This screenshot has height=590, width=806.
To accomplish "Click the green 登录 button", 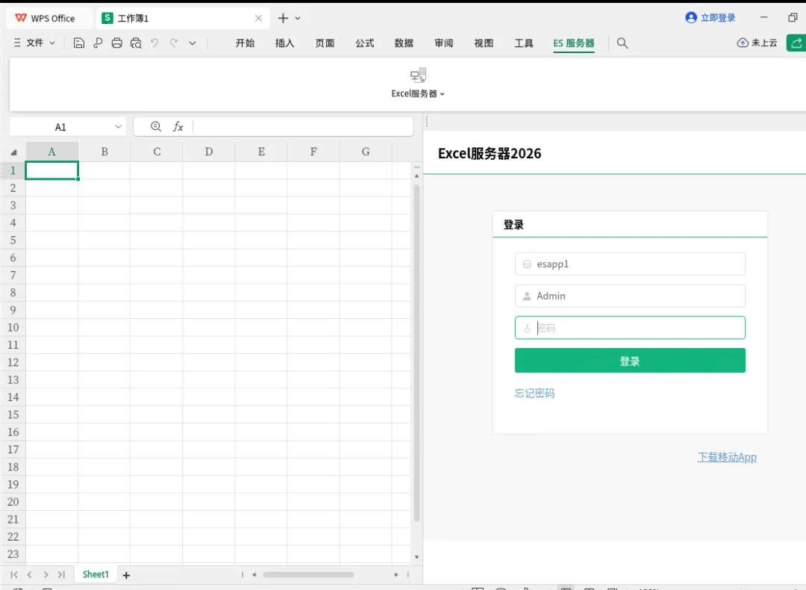I will (x=630, y=361).
